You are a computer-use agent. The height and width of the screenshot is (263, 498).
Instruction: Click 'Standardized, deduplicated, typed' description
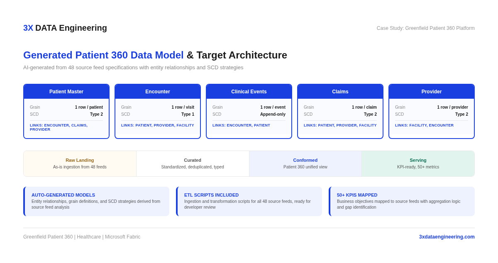coord(193,167)
